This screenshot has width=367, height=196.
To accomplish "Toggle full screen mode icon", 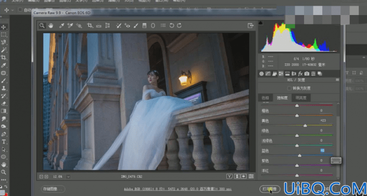I will [x=250, y=25].
